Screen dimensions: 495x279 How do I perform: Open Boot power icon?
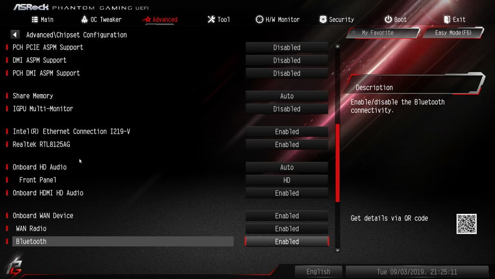[x=388, y=20]
